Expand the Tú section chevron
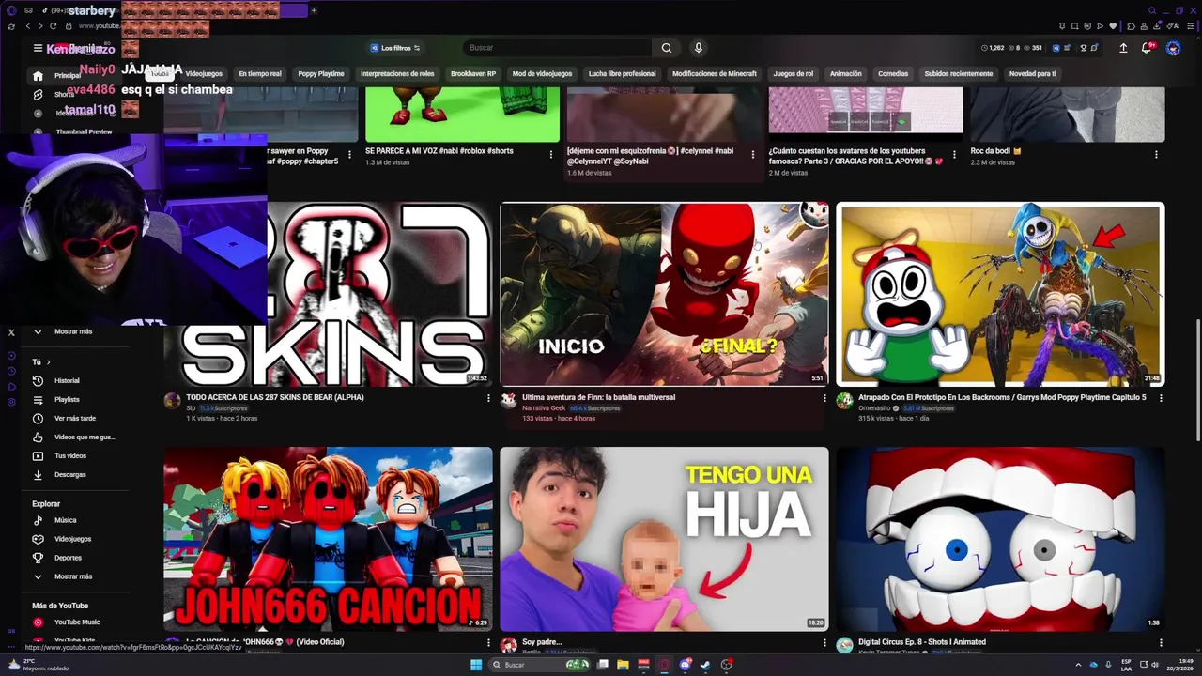The width and height of the screenshot is (1202, 676). click(48, 361)
